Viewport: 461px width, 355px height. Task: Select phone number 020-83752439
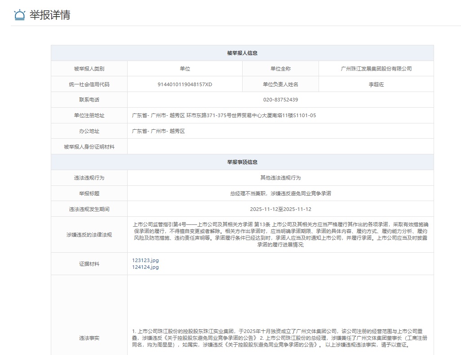280,100
